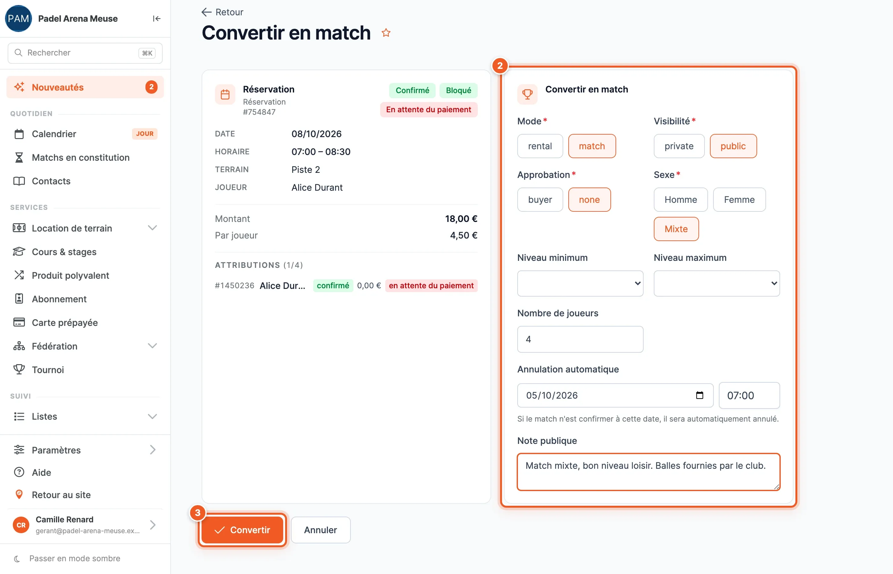Viewport: 893px width, 574px height.
Task: Choose Homme for Sexe
Action: click(681, 200)
